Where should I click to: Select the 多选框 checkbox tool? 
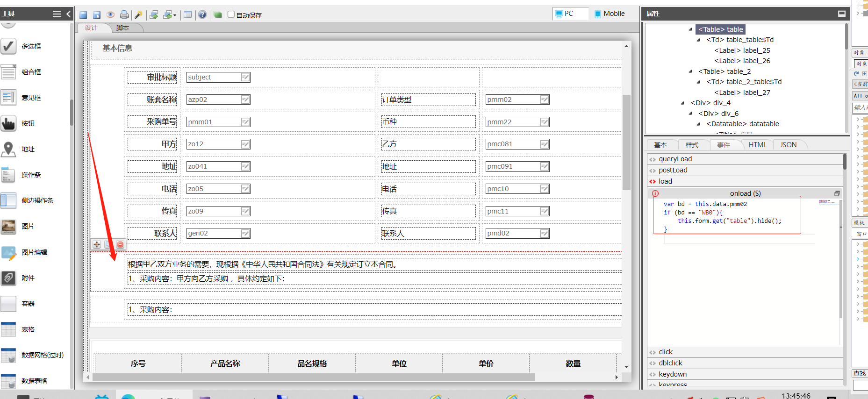click(x=31, y=46)
